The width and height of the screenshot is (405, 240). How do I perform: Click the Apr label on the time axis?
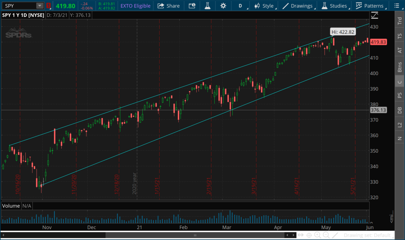pos(278,228)
